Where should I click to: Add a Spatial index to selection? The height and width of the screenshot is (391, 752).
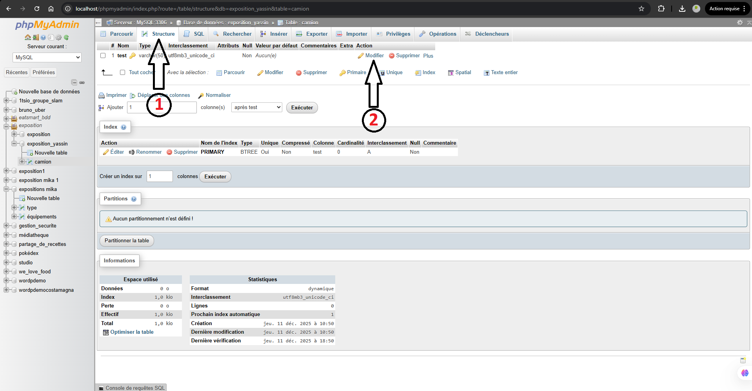point(459,73)
